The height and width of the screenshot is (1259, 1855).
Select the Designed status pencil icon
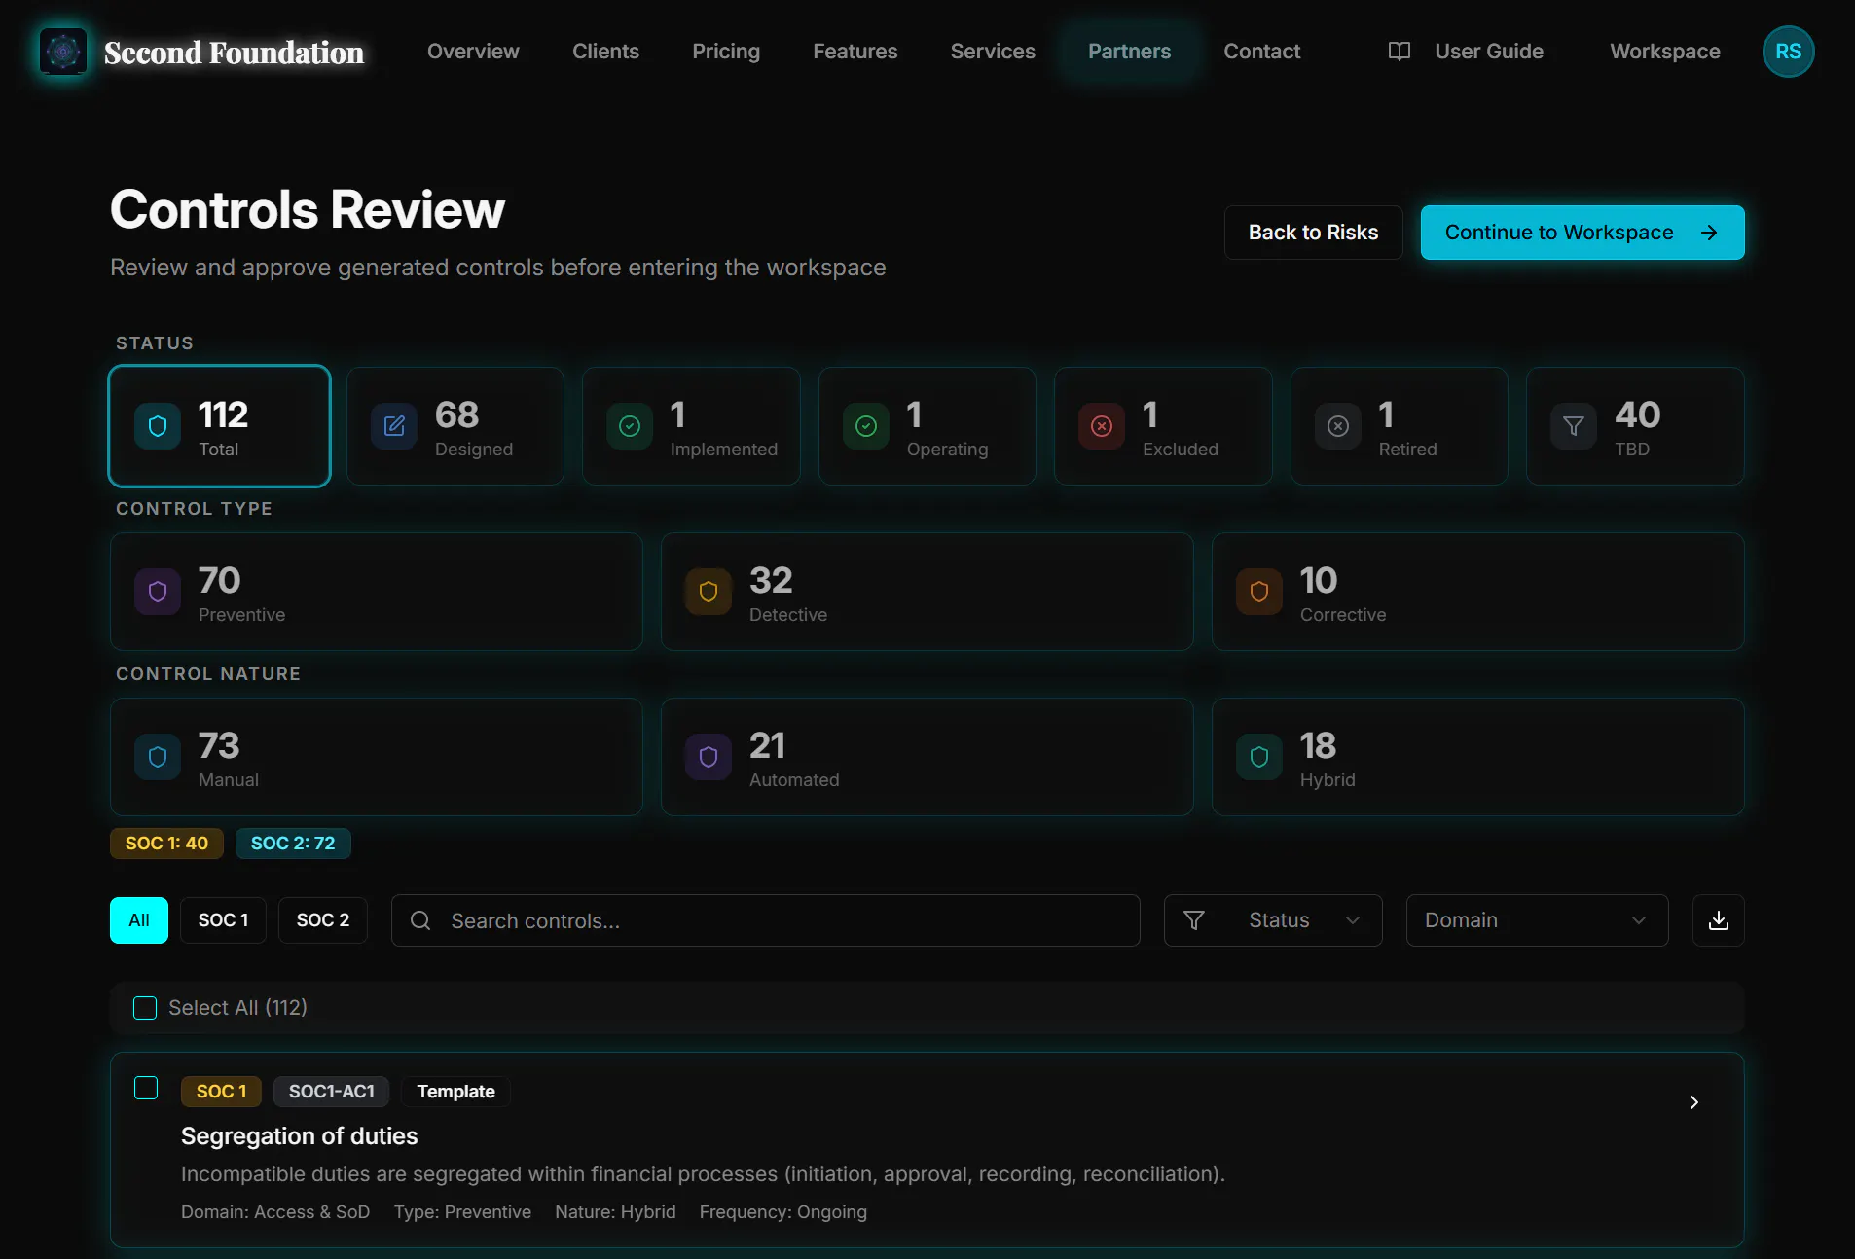[x=394, y=426]
